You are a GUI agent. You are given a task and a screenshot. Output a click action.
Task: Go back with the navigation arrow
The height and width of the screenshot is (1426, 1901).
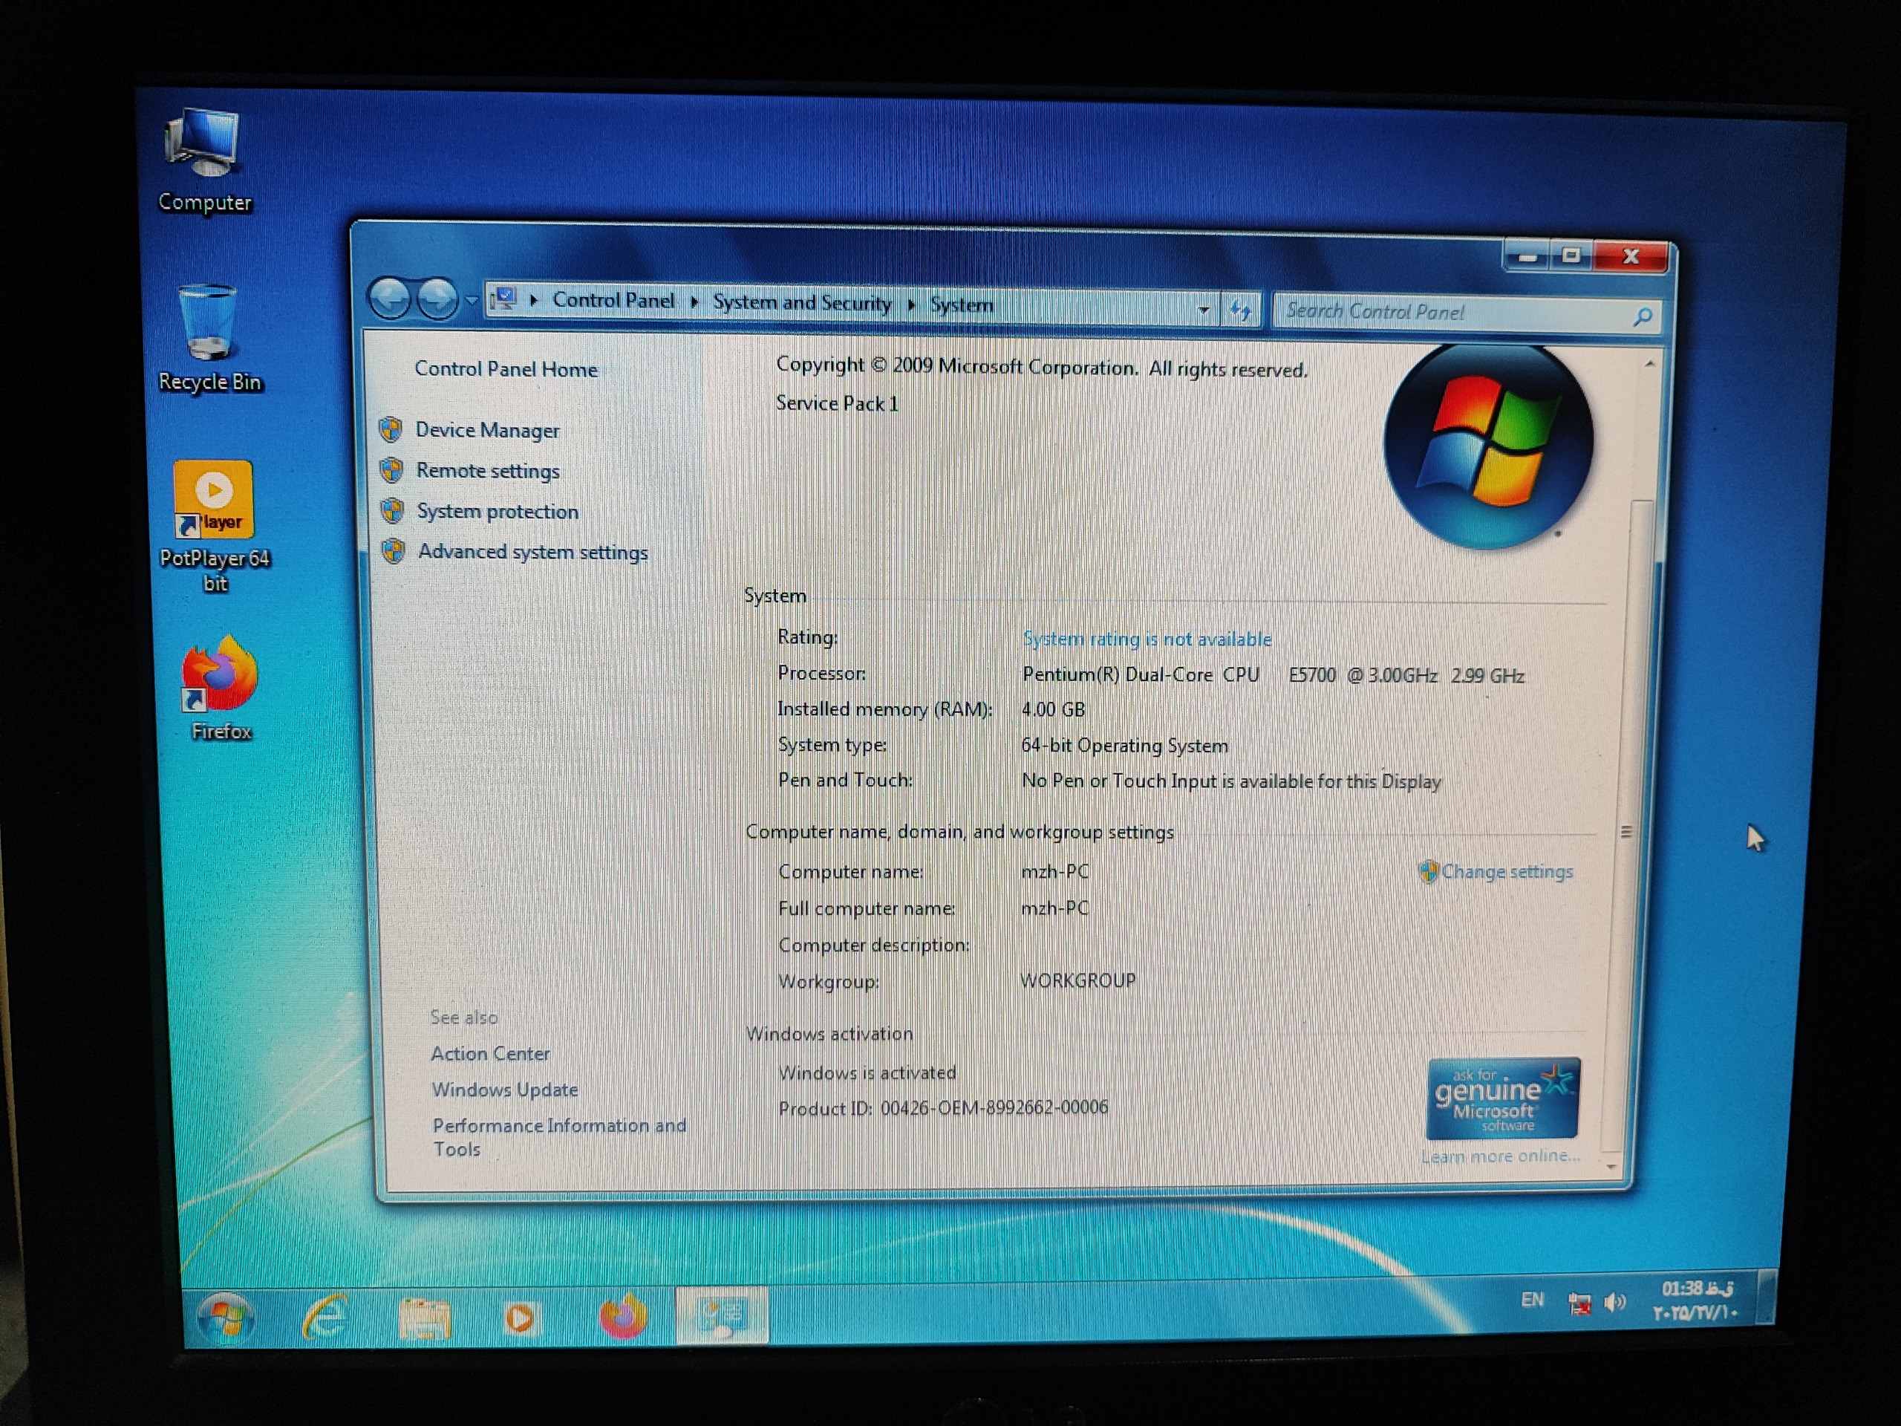390,299
